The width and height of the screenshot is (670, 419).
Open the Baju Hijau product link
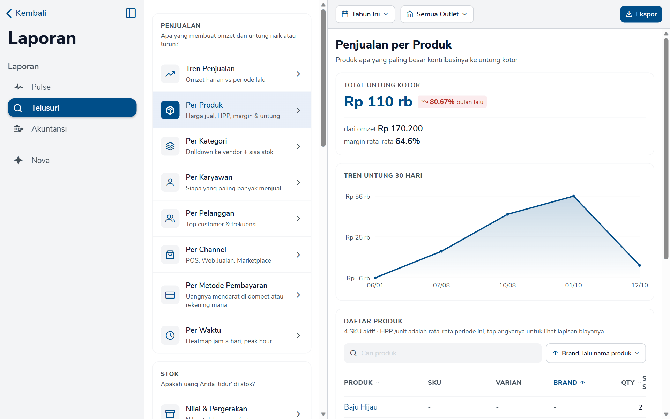point(360,407)
